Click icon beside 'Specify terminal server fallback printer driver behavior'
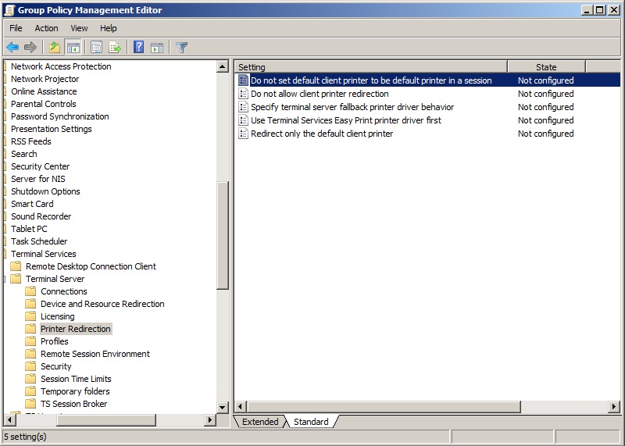This screenshot has width=625, height=446. [243, 107]
